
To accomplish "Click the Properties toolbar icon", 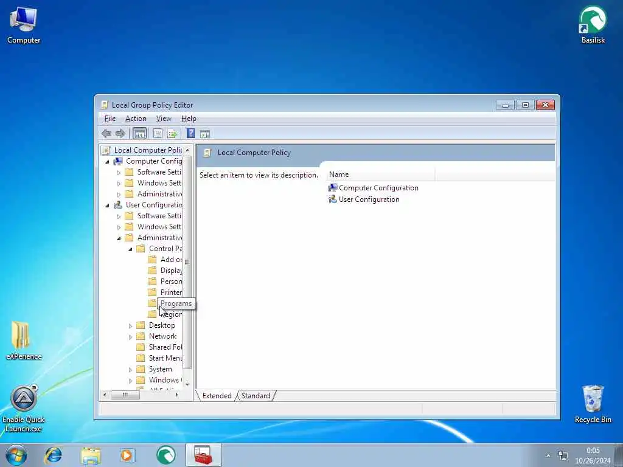I will point(158,134).
